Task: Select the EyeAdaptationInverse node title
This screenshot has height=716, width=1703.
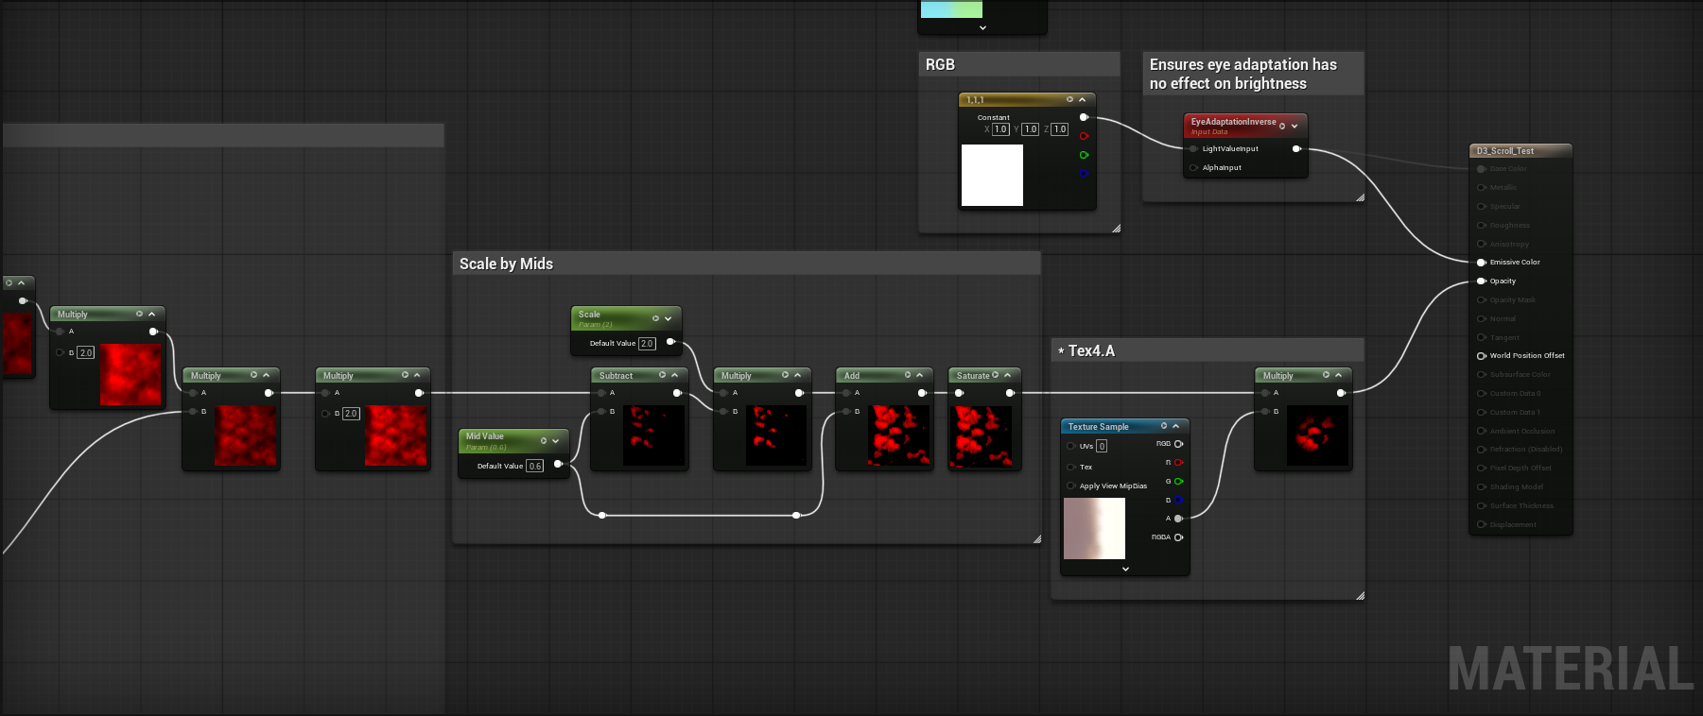Action: [1232, 122]
